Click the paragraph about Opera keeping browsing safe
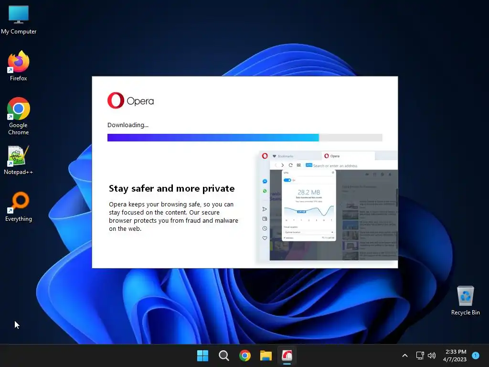Viewport: 489px width, 367px height. [173, 216]
